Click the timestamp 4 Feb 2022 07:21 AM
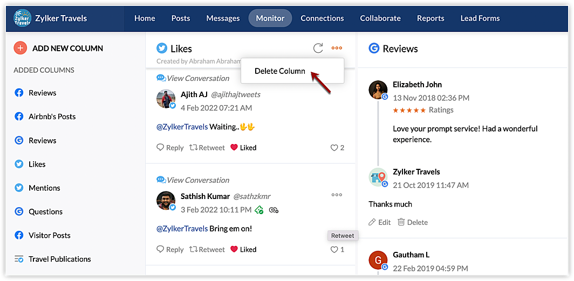This screenshot has width=574, height=281. pos(216,108)
